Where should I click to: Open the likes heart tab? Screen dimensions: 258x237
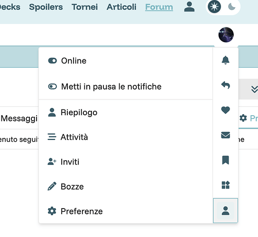tap(225, 110)
